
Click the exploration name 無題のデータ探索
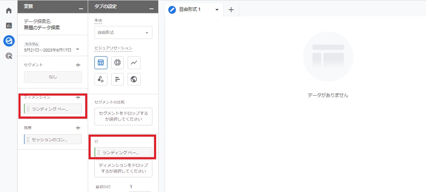click(x=42, y=27)
